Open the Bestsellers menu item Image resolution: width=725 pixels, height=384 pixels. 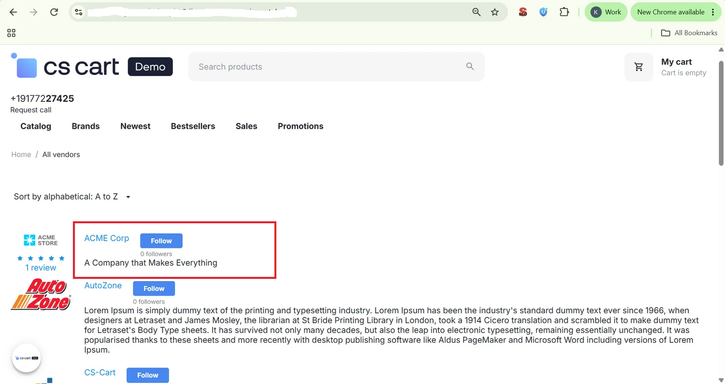tap(193, 126)
